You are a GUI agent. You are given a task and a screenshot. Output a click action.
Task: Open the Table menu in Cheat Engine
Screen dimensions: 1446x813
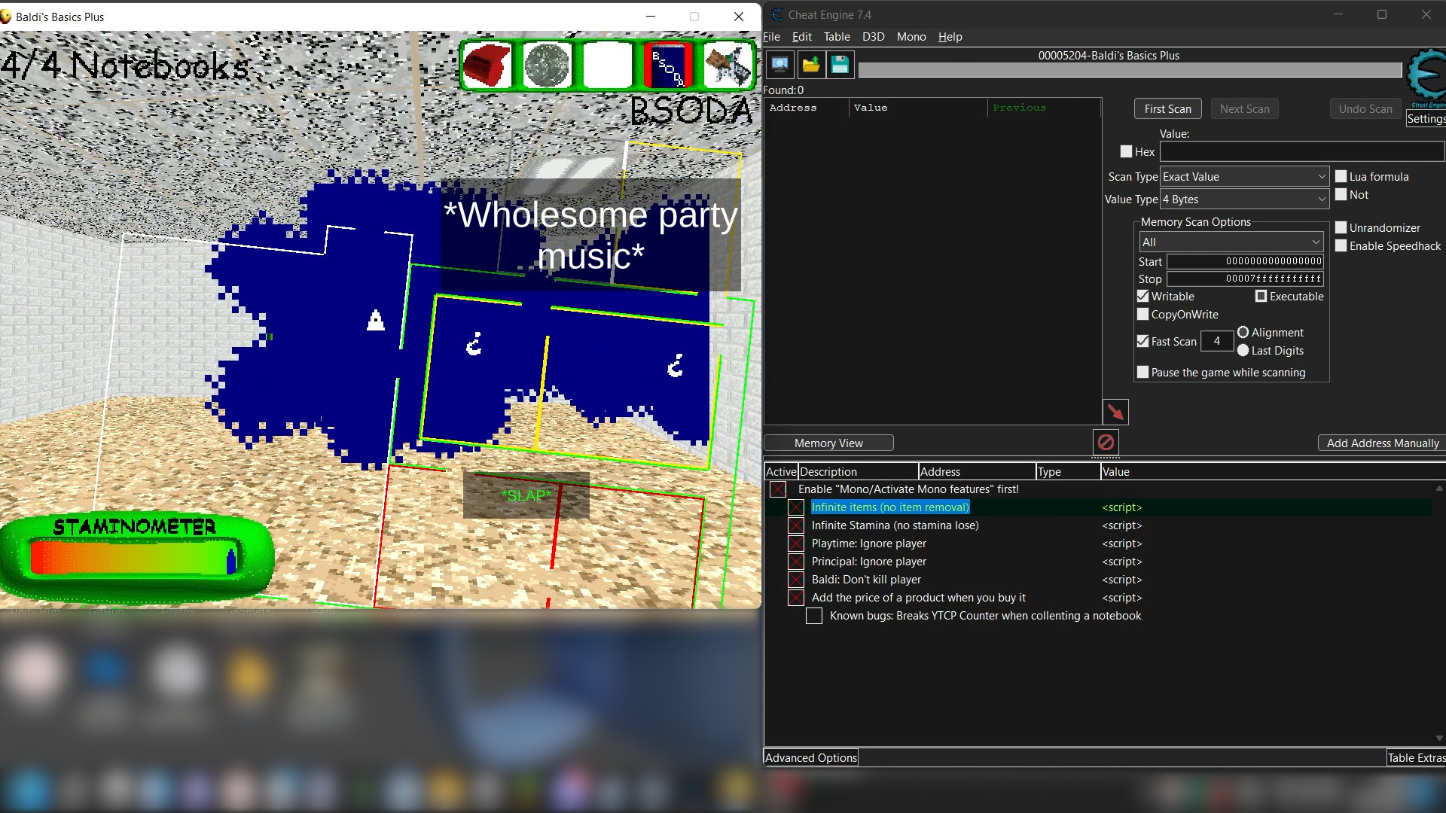[x=837, y=37]
